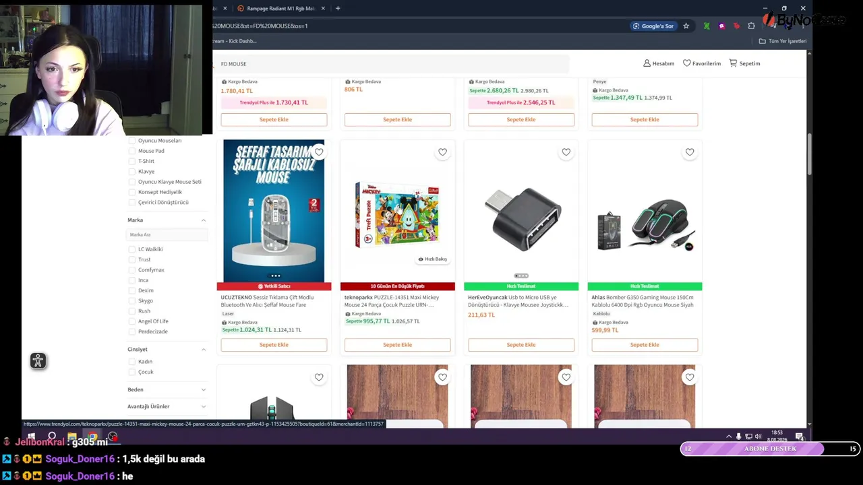Check the Oyuncu Mouseları filter
Viewport: 863px width, 485px height.
click(x=132, y=141)
